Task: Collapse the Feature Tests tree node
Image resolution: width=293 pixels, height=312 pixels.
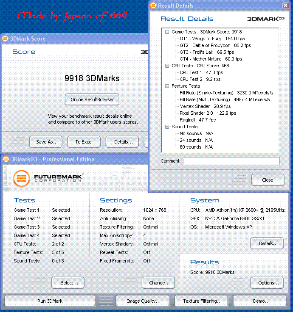Action: pos(167,86)
